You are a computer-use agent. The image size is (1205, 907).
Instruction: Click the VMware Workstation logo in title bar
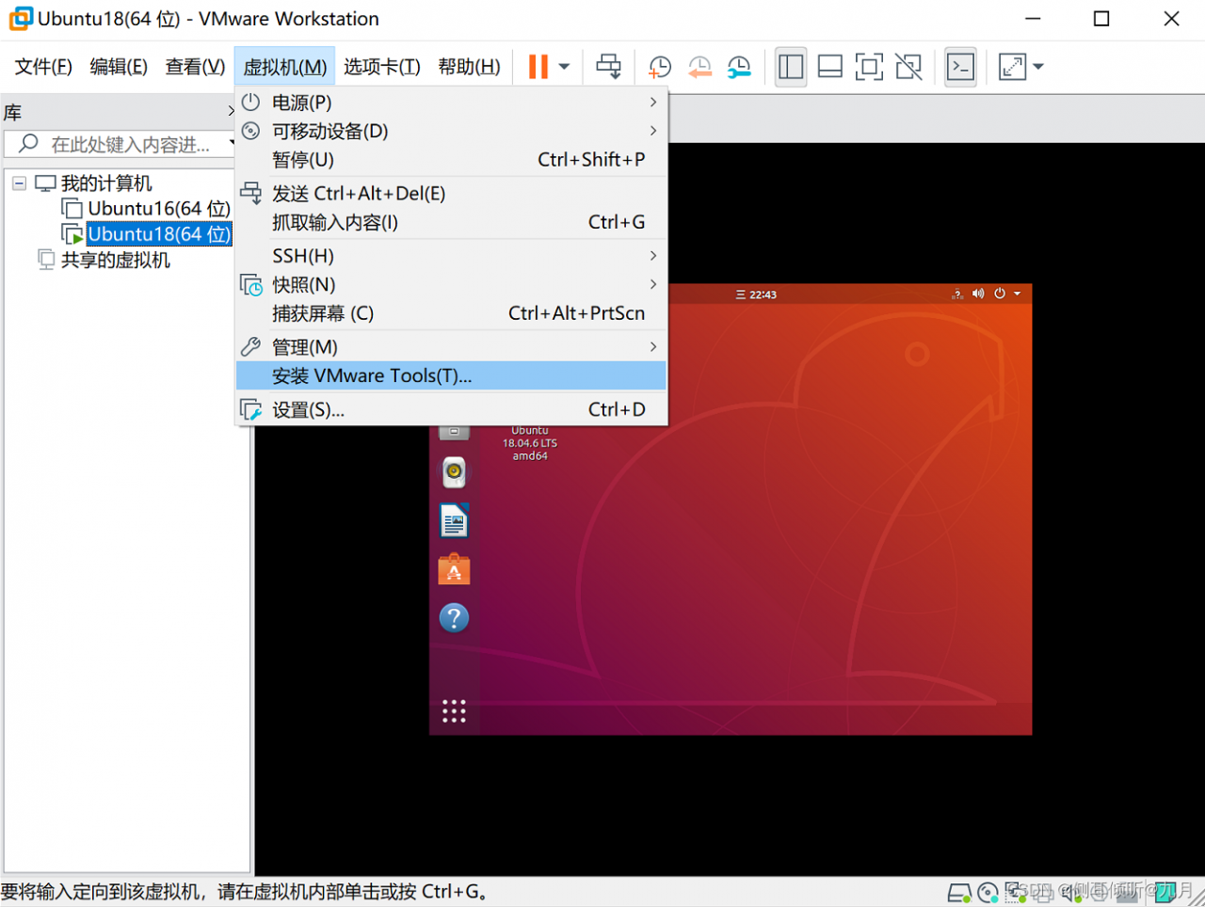tap(20, 19)
